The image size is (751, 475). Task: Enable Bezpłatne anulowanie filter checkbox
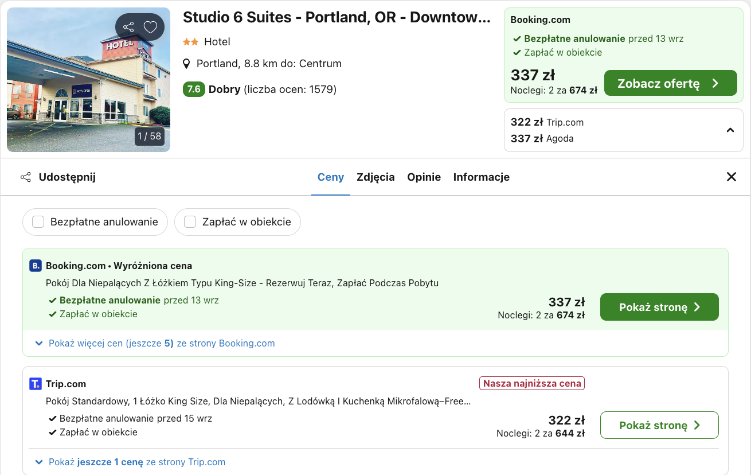pyautogui.click(x=38, y=222)
